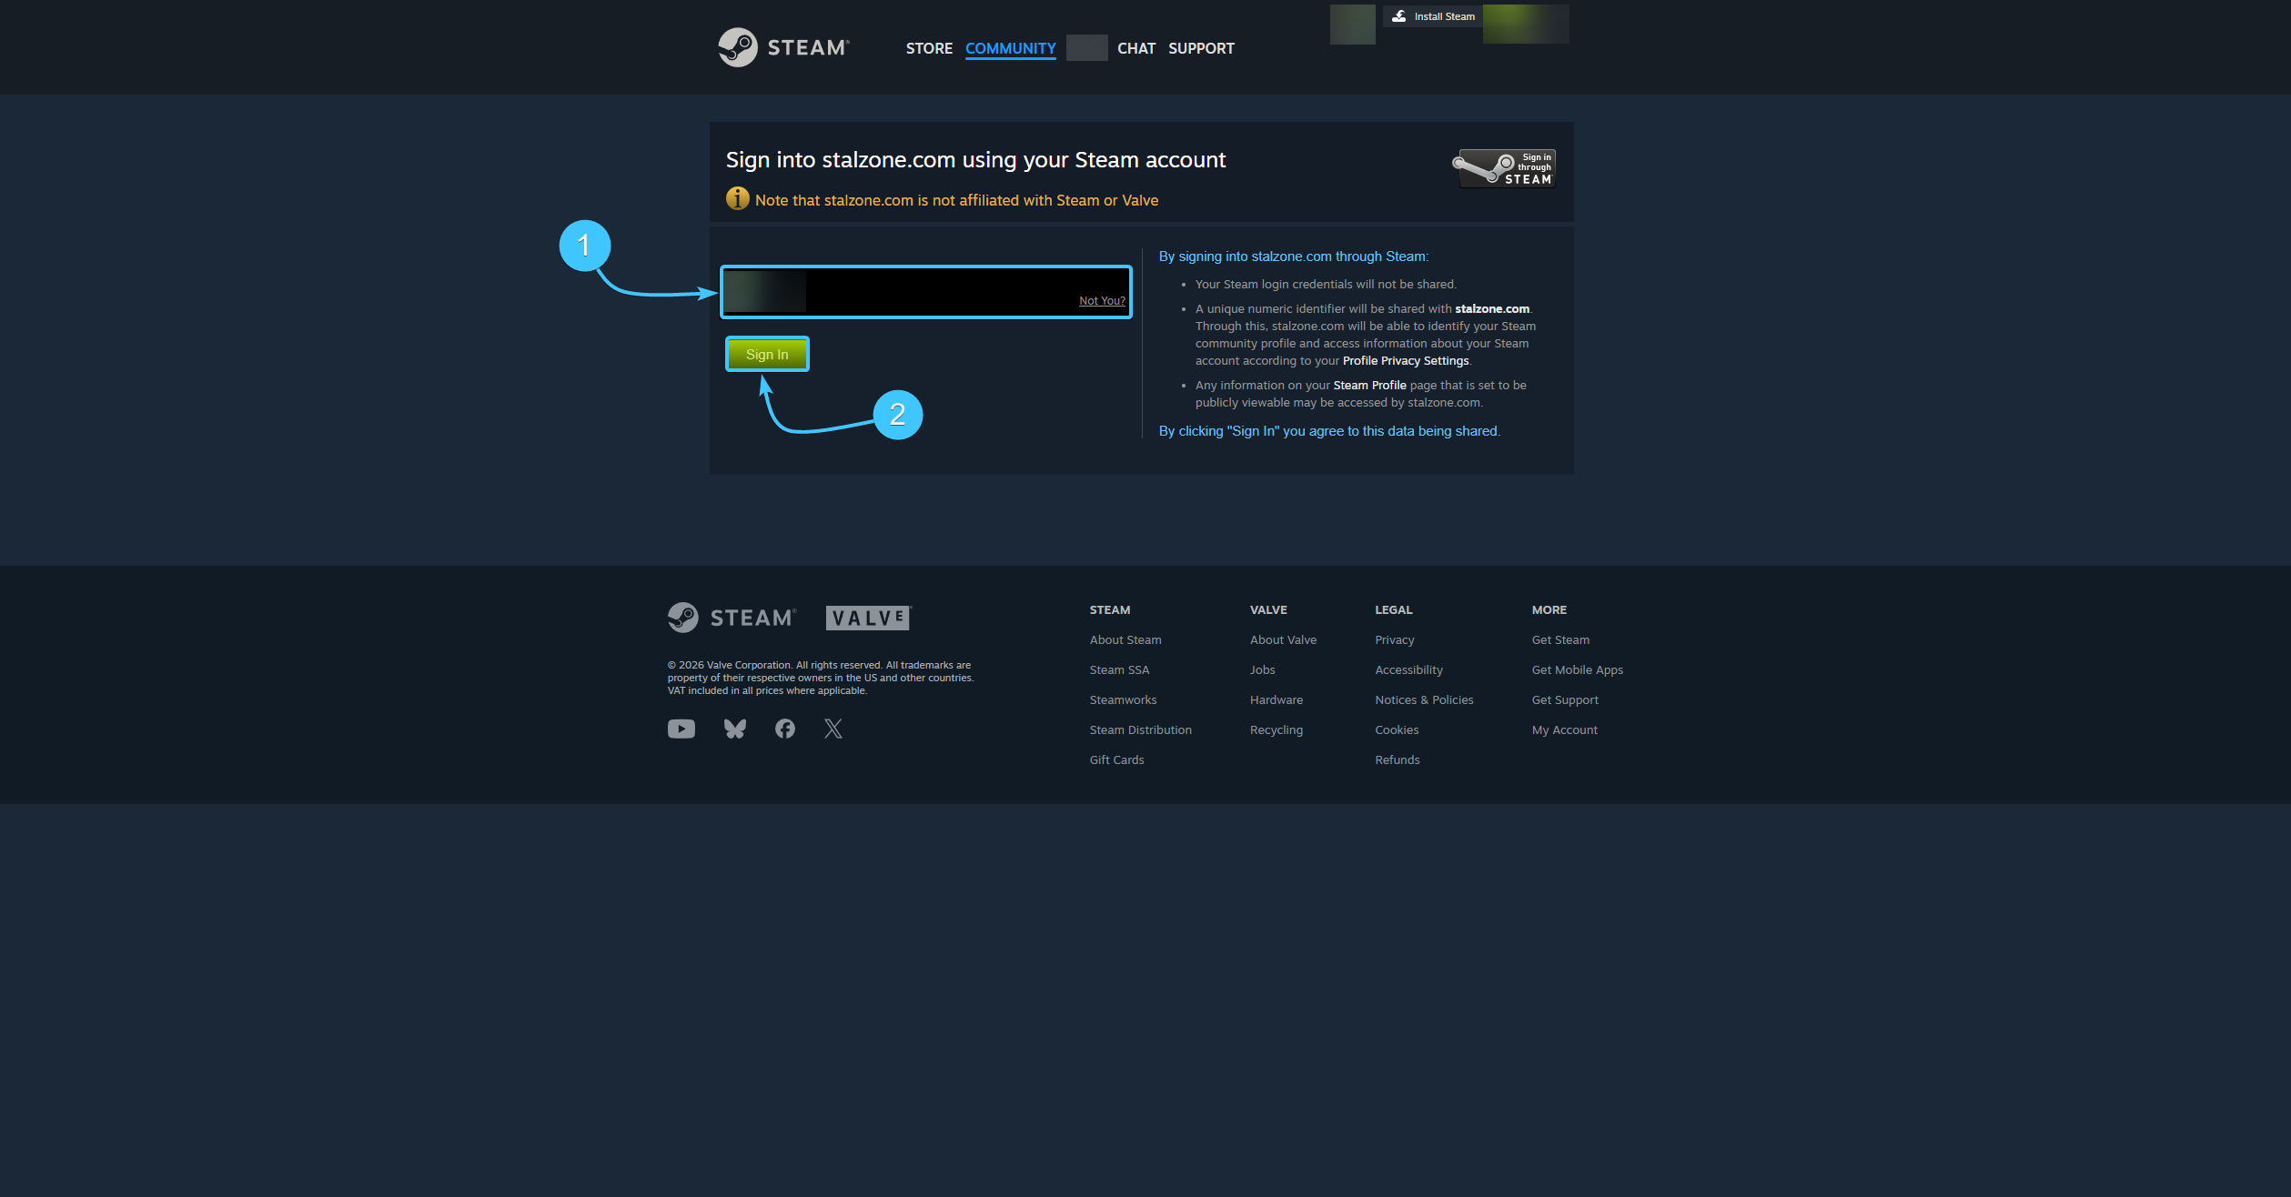Click the Install Steam download icon
Viewport: 2291px width, 1197px height.
[1399, 16]
